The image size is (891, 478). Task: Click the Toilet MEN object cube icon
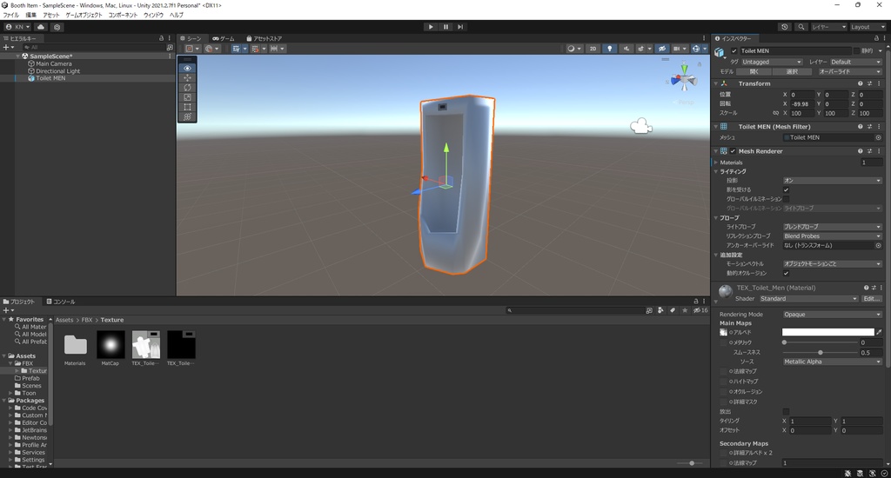click(x=720, y=52)
